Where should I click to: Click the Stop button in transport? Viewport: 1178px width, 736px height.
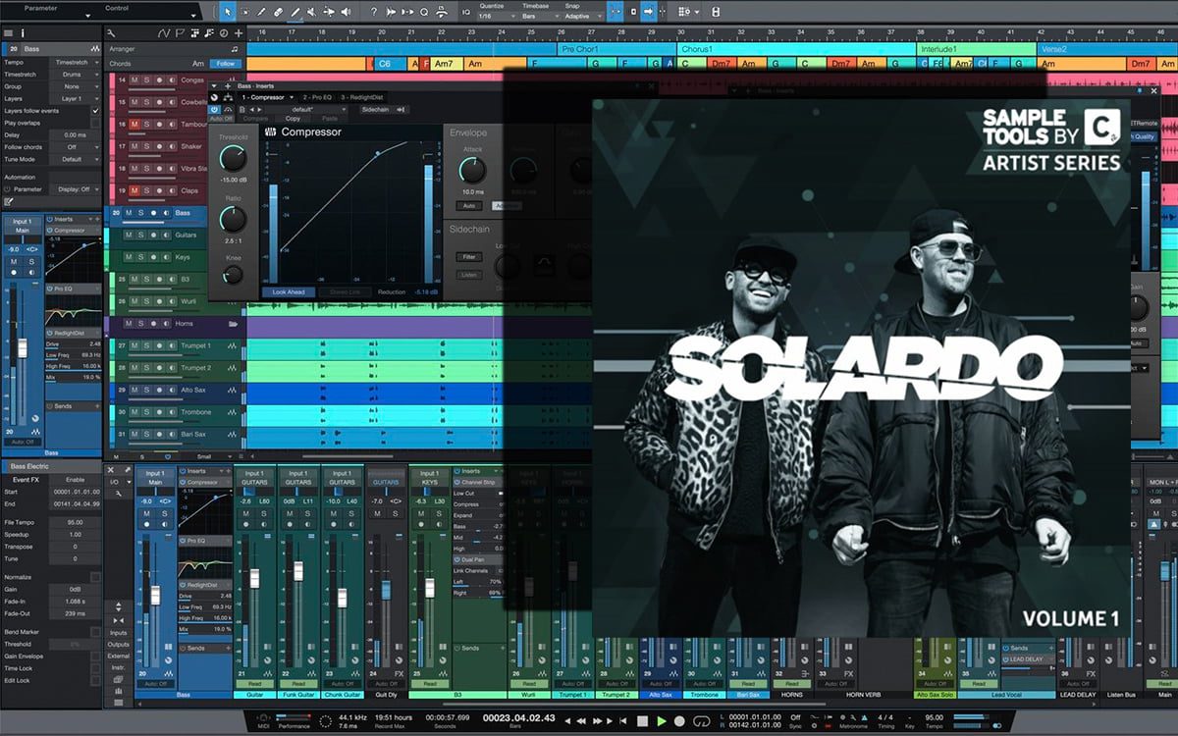(642, 721)
